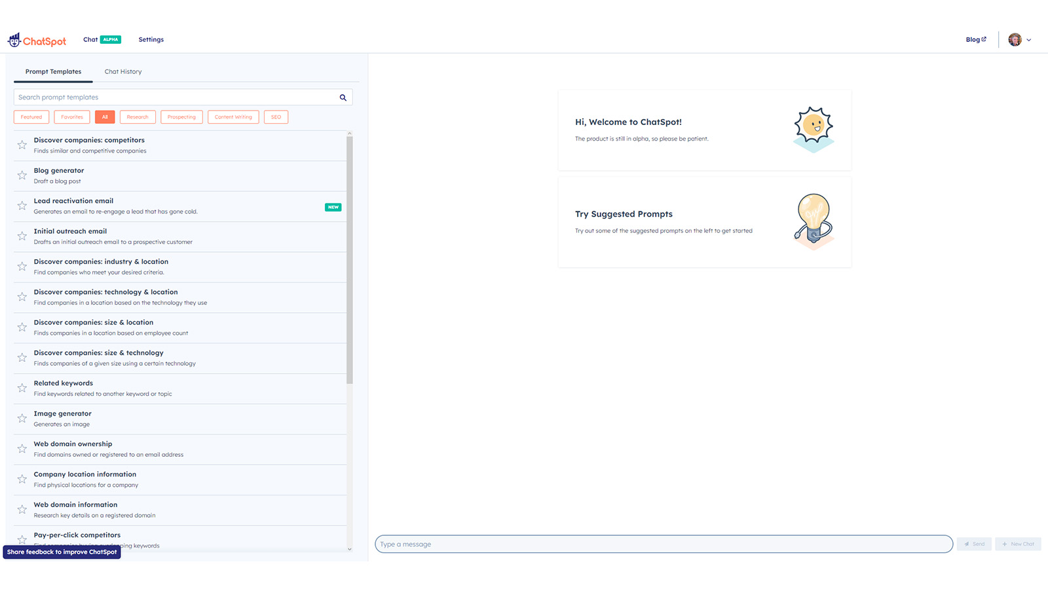Select Discover companies: size & location

[180, 328]
